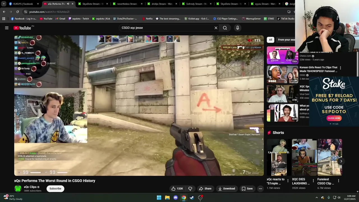Viewport: 359px width, 202px height.
Task: Open Funniest CSGO Clip short thumbnail
Action: (330, 157)
